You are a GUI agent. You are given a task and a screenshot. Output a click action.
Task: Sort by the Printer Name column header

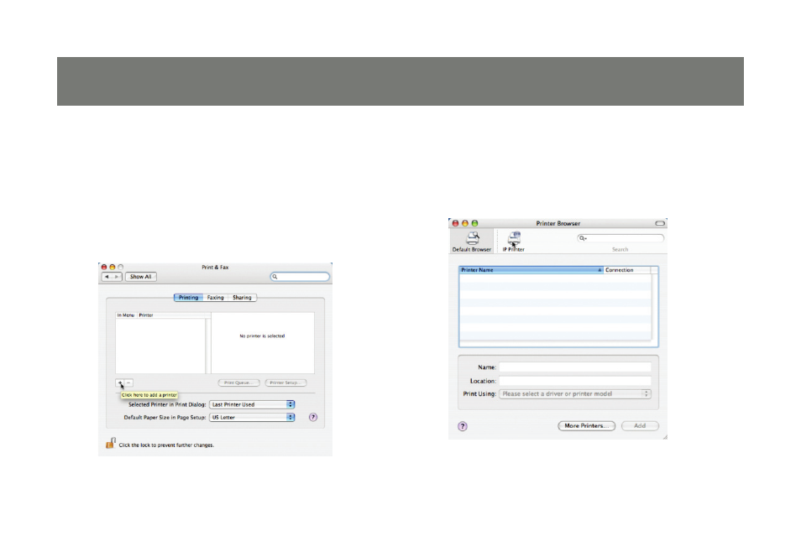pyautogui.click(x=531, y=269)
